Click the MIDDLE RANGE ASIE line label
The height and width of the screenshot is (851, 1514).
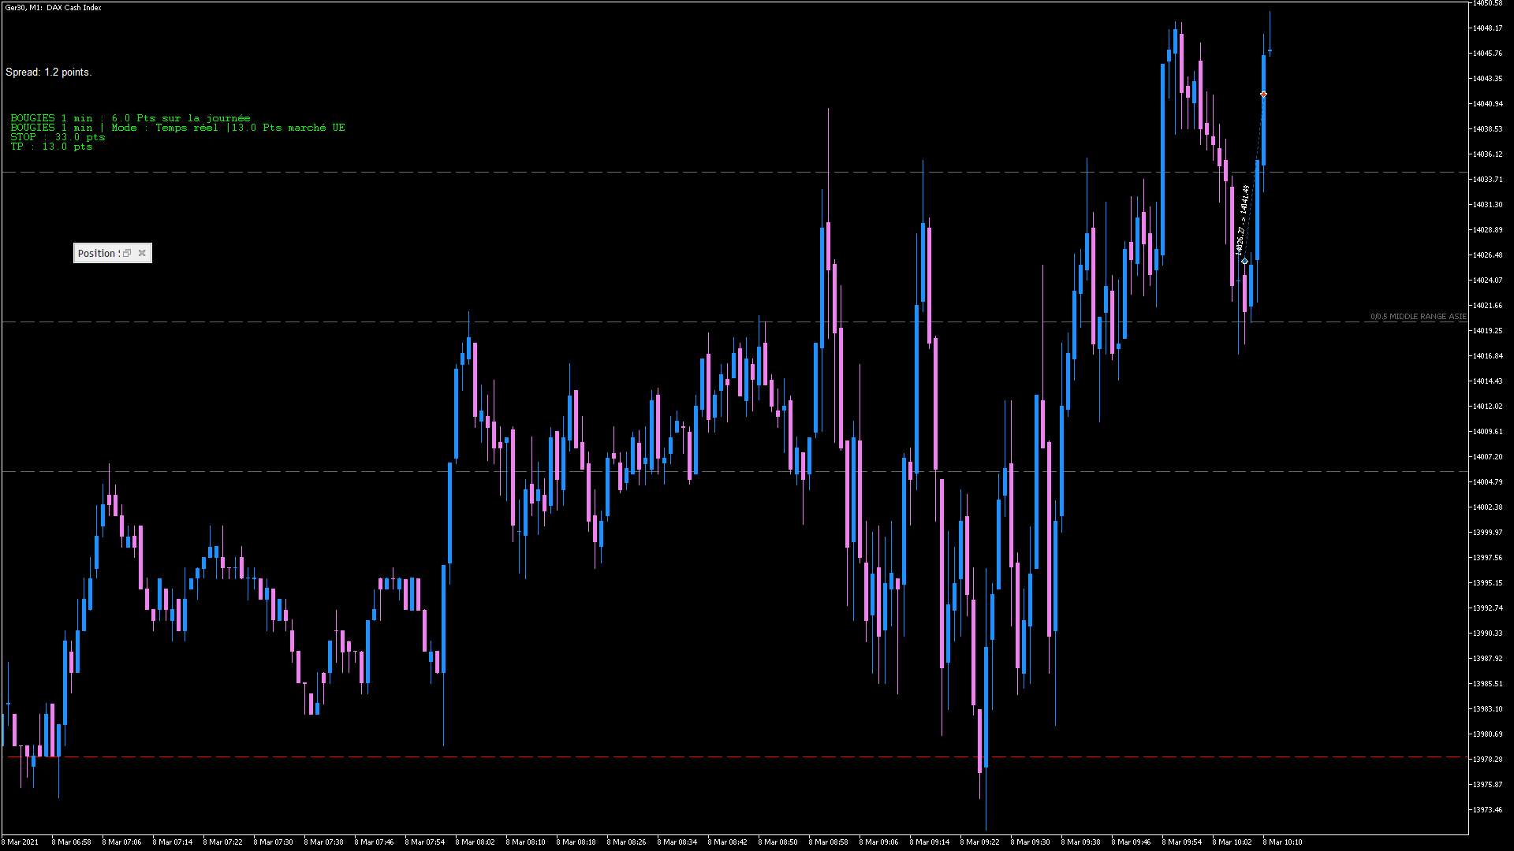click(1418, 317)
